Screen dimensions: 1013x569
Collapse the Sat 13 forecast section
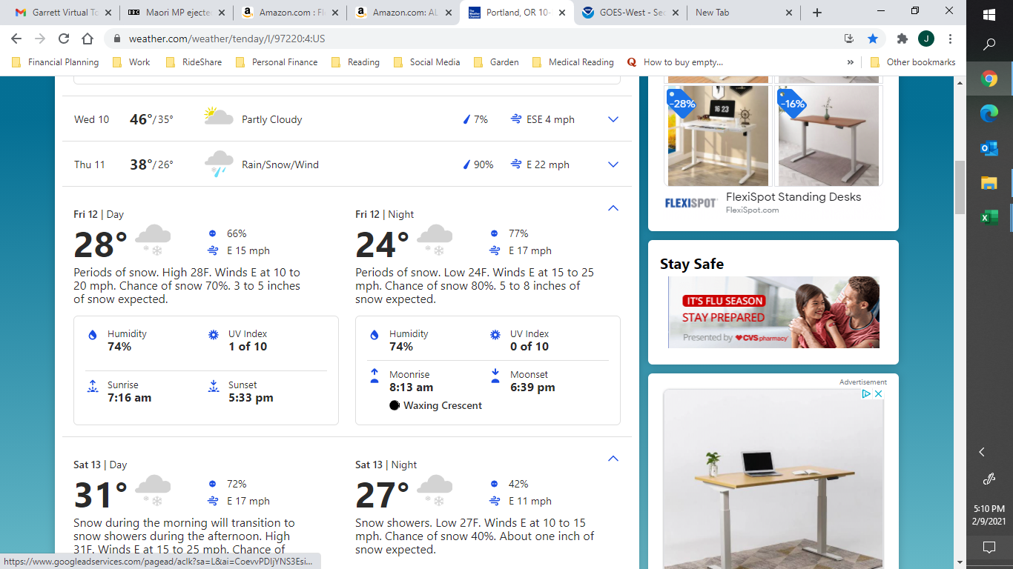point(613,459)
